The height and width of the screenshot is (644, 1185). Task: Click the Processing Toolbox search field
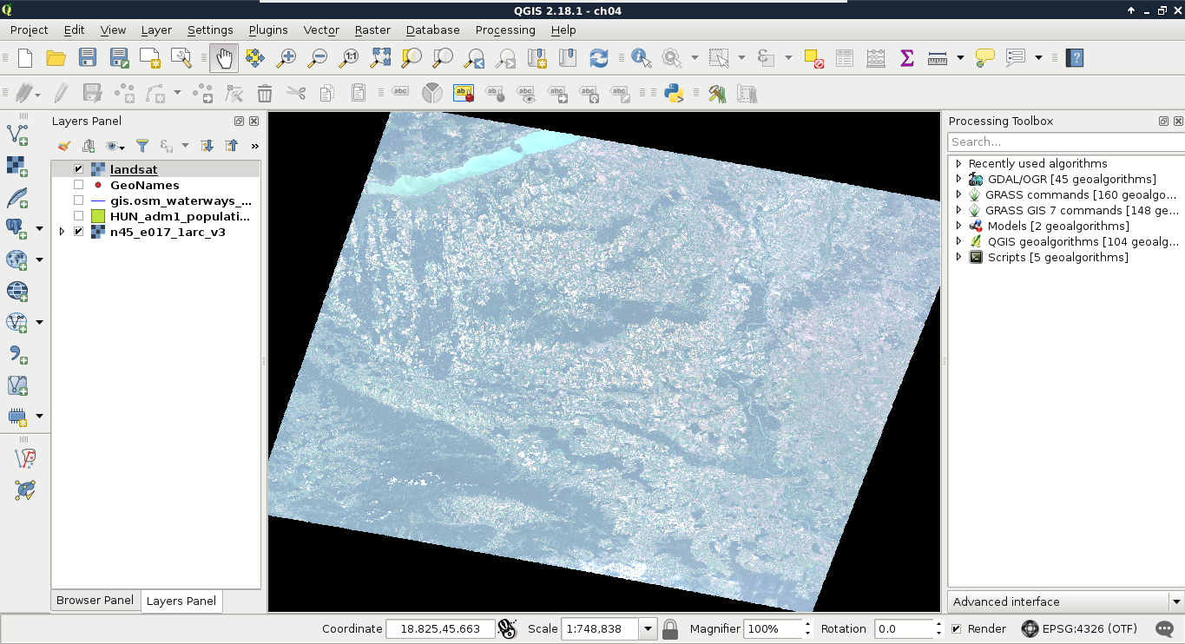(x=1064, y=142)
